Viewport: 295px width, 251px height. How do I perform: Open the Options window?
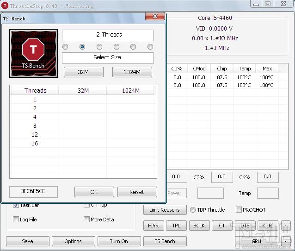pyautogui.click(x=73, y=241)
